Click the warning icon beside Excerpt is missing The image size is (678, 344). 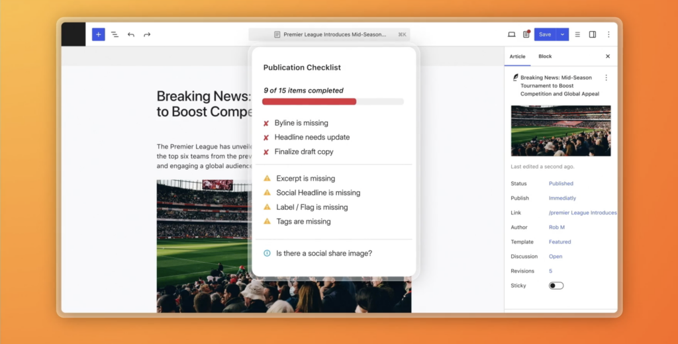(267, 178)
